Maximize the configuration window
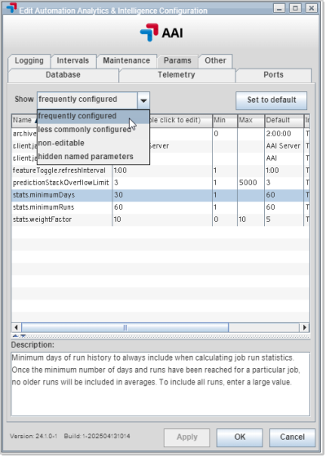The image size is (326, 457). click(x=295, y=8)
